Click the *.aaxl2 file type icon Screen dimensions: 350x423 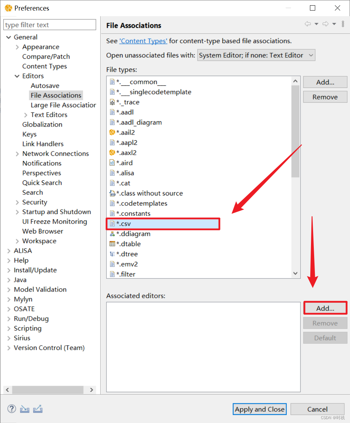click(112, 153)
